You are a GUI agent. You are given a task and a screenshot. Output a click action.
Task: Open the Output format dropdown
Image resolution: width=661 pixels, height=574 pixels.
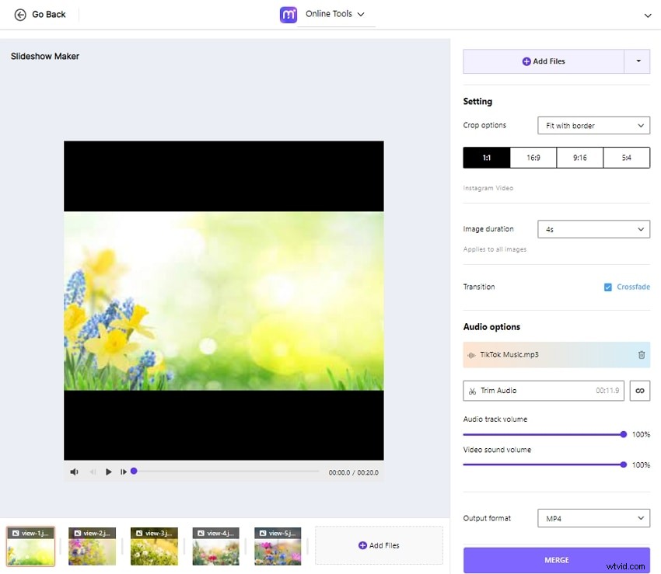pos(593,518)
